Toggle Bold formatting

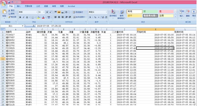coord(20,17)
